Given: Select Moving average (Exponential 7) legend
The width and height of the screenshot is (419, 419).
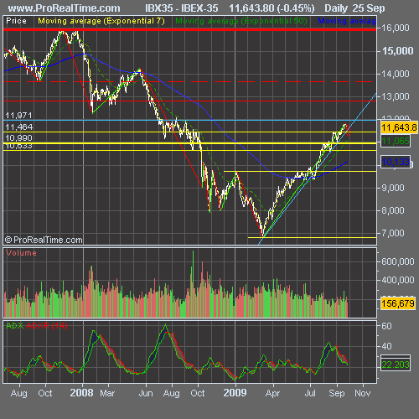Looking at the screenshot, I should 101,21.
